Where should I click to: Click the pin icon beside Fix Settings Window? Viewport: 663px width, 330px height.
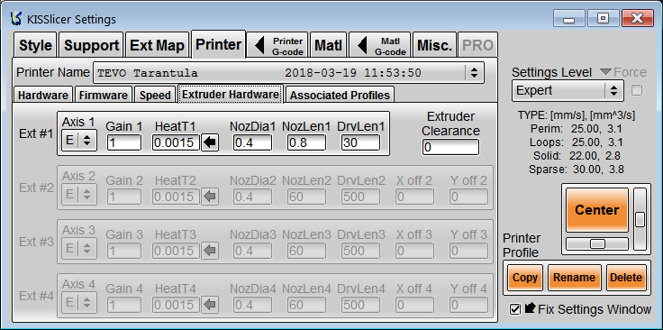[531, 308]
